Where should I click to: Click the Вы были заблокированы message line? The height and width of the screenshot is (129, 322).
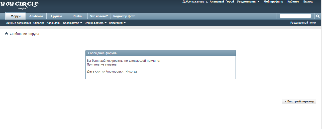[x=124, y=61]
